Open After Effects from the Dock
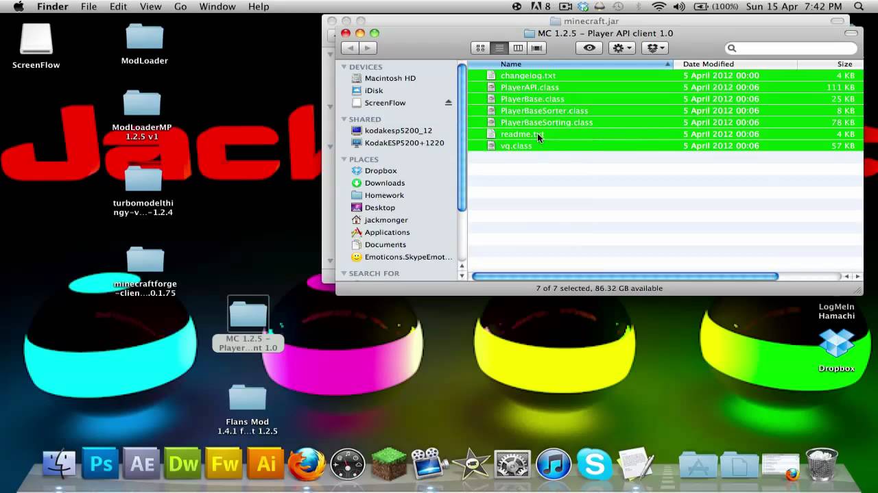Image resolution: width=878 pixels, height=493 pixels. (142, 464)
